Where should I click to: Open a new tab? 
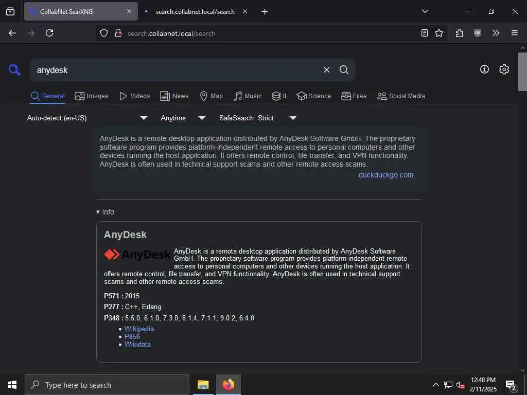(265, 12)
